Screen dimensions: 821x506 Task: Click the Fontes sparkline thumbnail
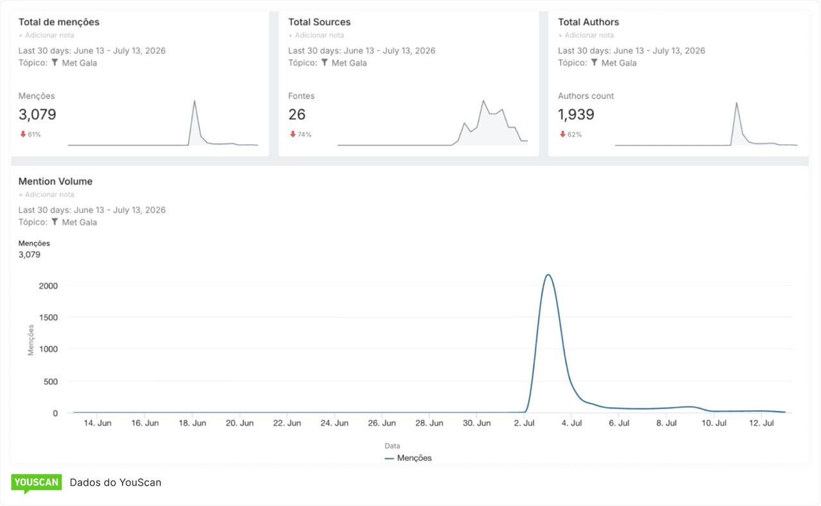click(432, 122)
